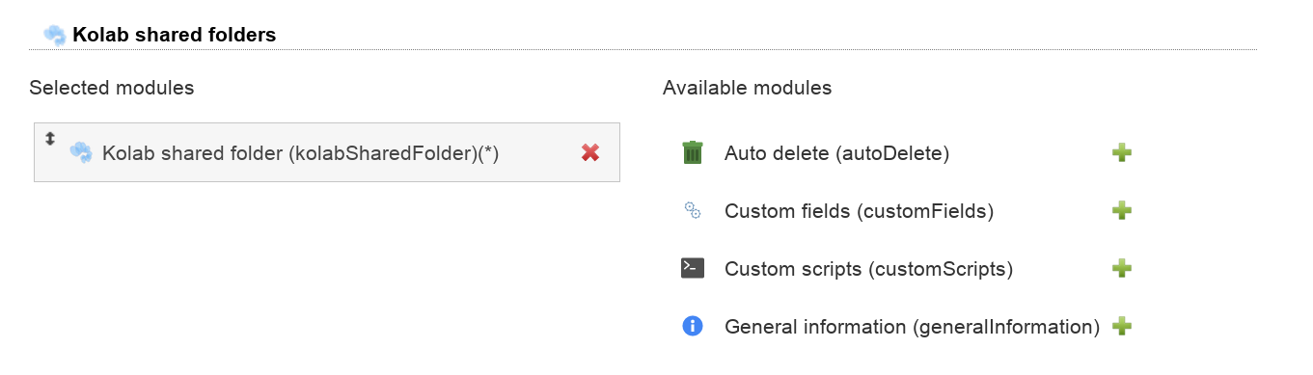Screen dimensions: 1313x375
Task: Click the Kolab shared folders heading text
Action: [174, 35]
